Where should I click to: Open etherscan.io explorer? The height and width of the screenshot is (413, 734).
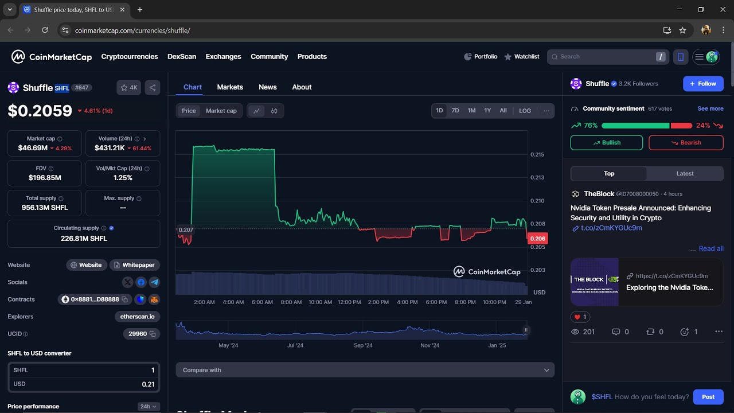point(137,317)
